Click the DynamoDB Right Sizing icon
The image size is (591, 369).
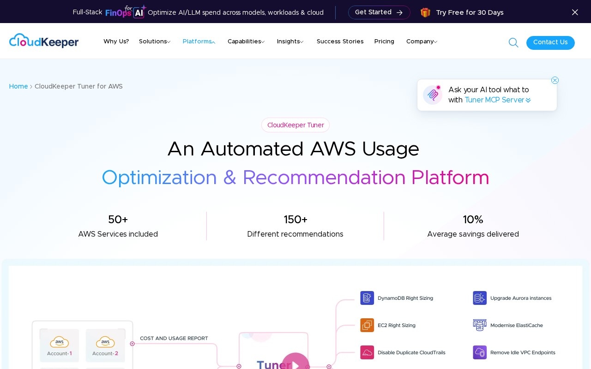367,298
